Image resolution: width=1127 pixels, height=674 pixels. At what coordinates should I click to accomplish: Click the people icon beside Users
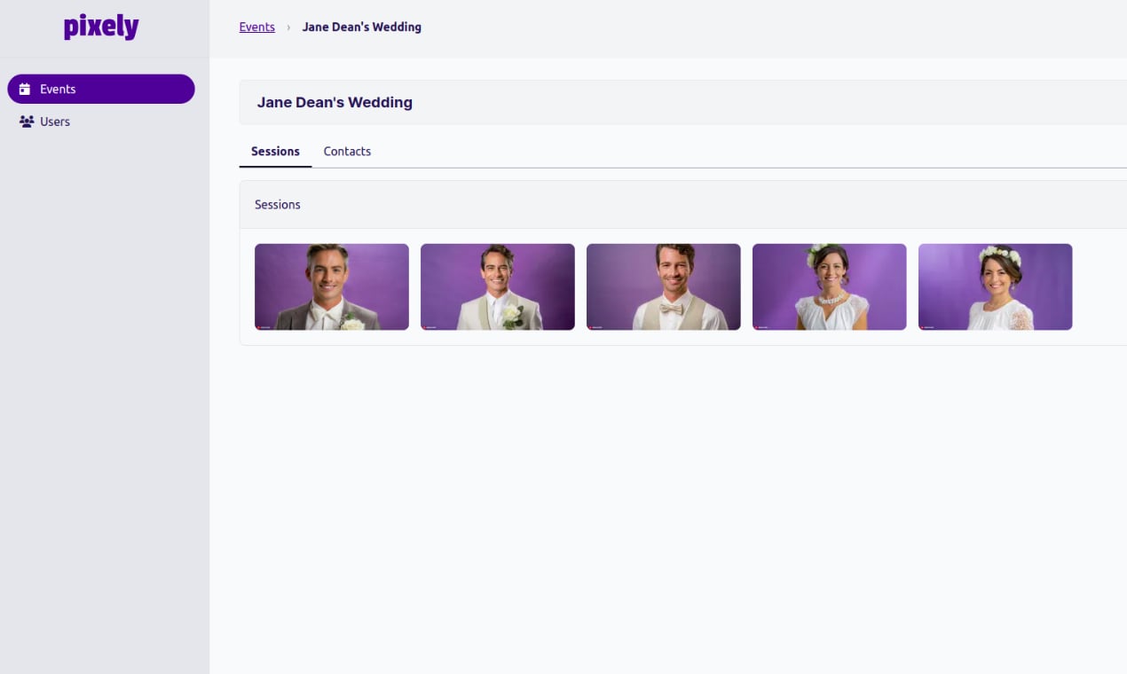point(27,121)
